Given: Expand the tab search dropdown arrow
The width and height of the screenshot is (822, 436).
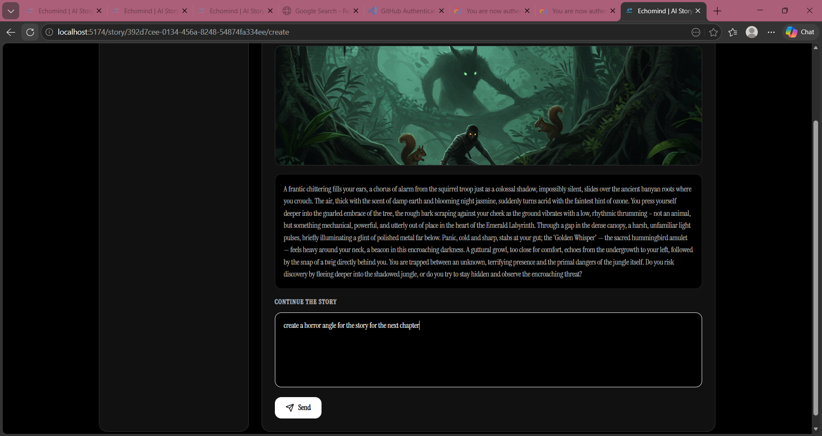Looking at the screenshot, I should (x=11, y=11).
